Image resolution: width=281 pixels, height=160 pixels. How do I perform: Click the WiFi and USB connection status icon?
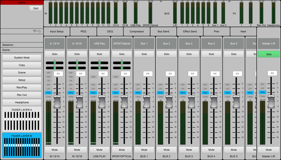[x=37, y=31]
